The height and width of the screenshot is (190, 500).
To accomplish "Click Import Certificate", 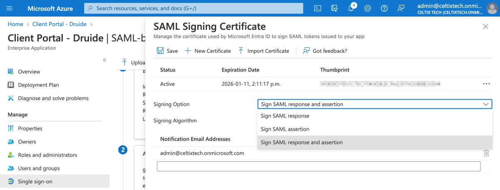I will coord(264,51).
